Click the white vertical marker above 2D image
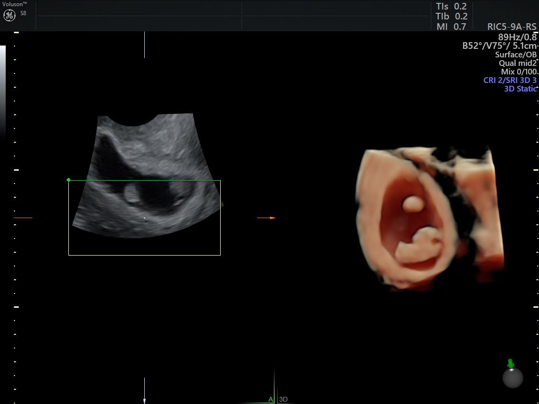Screen dimensions: 539x404 click(x=144, y=45)
